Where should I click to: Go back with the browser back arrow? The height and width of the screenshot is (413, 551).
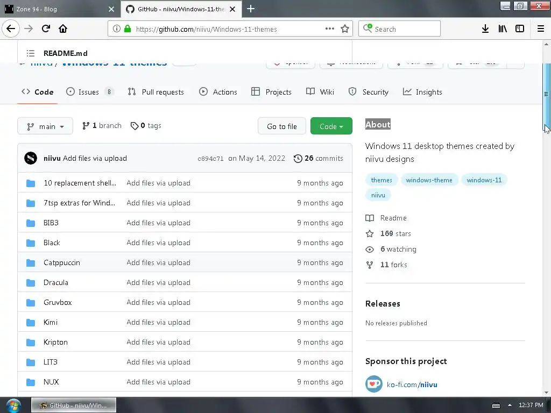pos(11,29)
